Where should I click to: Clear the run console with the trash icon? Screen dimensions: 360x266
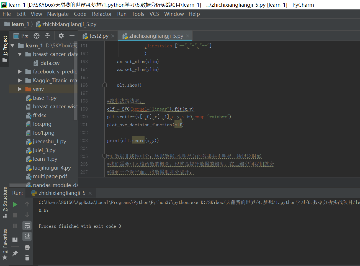[27, 258]
